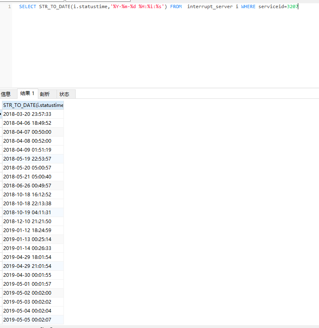The width and height of the screenshot is (319, 328).
Task: Click the date format string in query
Action: click(137, 7)
